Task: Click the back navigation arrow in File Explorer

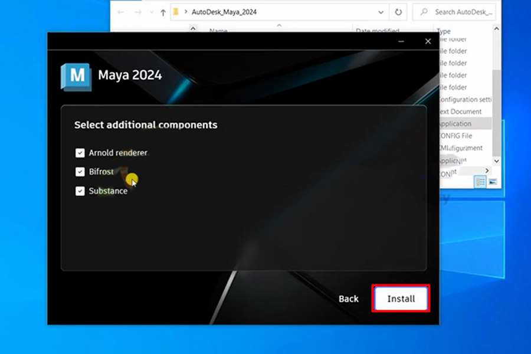Action: 122,11
